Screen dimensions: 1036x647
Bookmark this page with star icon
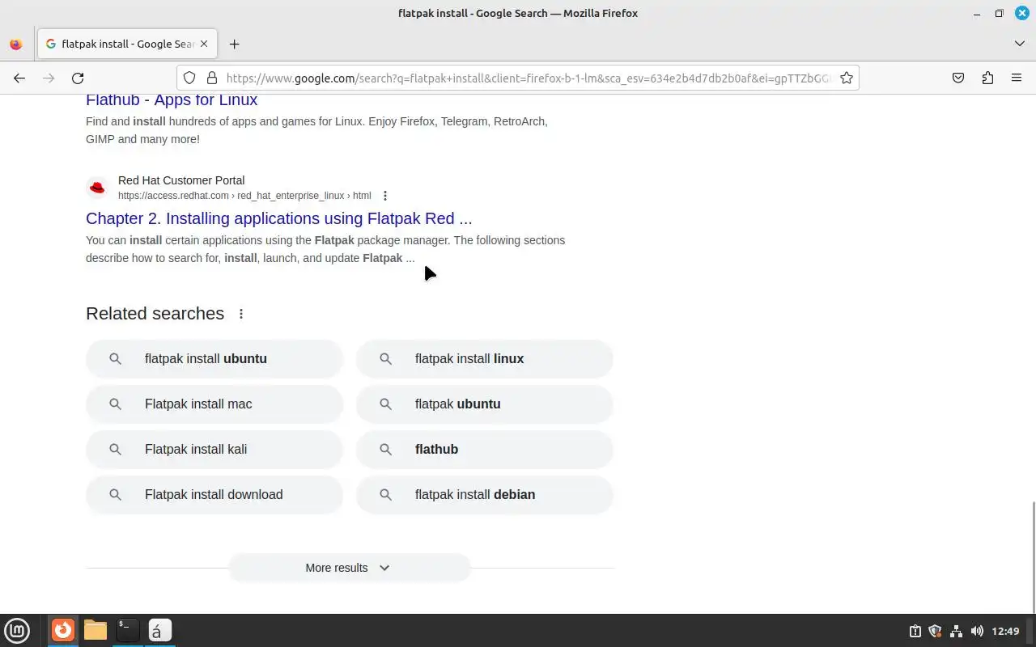point(847,78)
